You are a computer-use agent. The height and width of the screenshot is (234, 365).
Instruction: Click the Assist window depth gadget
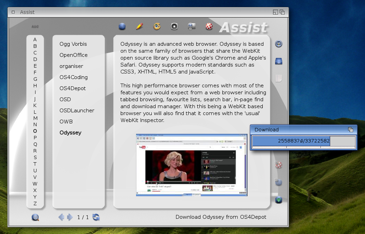pos(282,12)
